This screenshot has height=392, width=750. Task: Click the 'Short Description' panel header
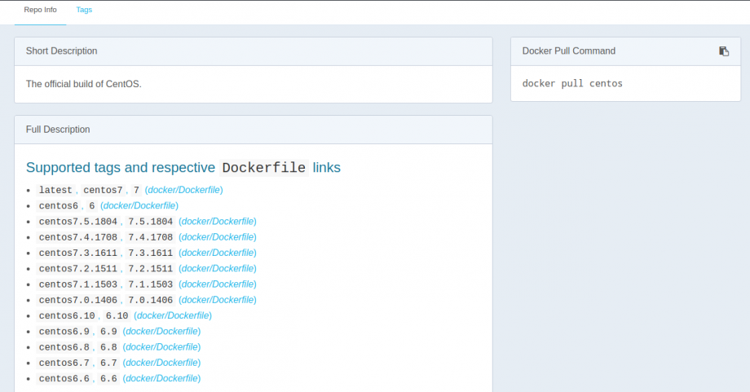click(x=254, y=51)
